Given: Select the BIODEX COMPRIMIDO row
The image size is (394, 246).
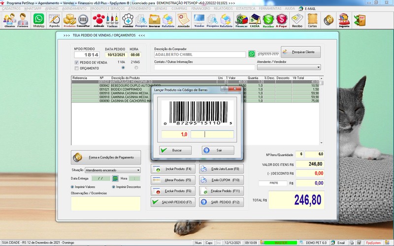Looking at the screenshot, I should (x=195, y=90).
